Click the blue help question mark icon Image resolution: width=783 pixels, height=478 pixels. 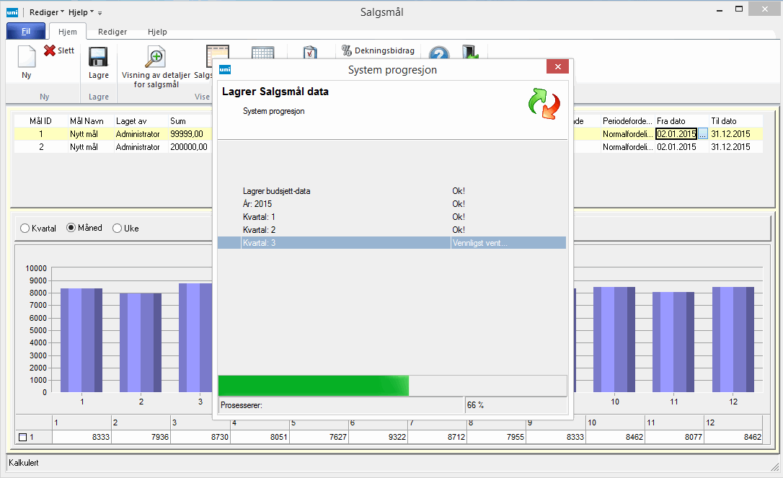439,55
